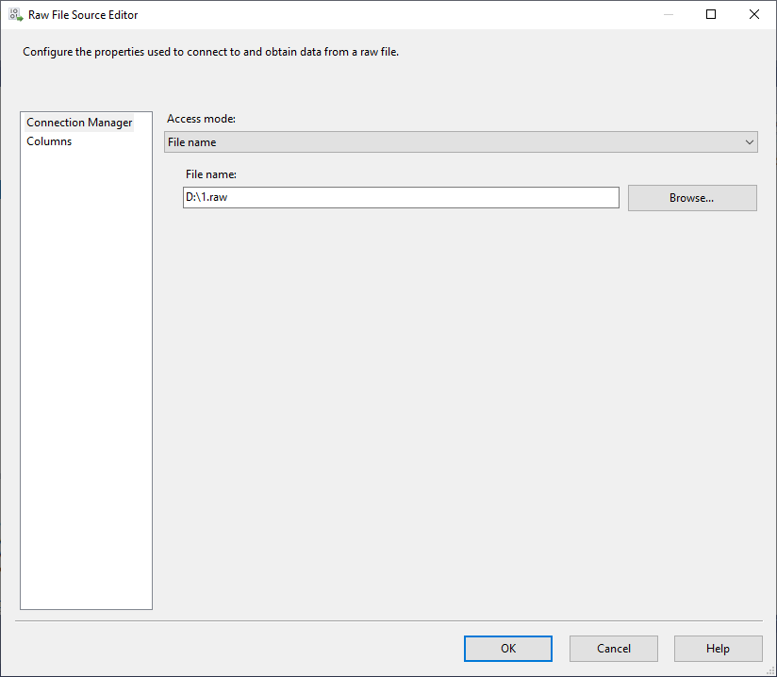Click the Cancel button

tap(613, 649)
